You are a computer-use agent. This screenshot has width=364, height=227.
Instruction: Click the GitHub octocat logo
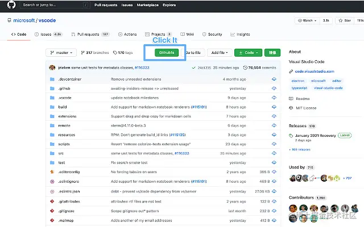pyautogui.click(x=11, y=5)
